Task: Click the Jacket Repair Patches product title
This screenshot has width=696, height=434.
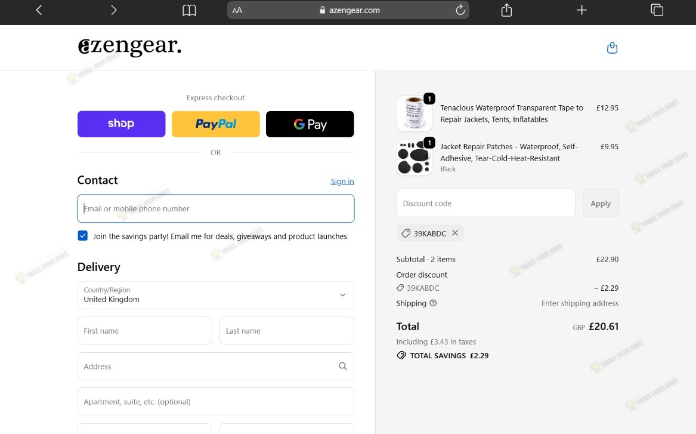Action: 509,152
